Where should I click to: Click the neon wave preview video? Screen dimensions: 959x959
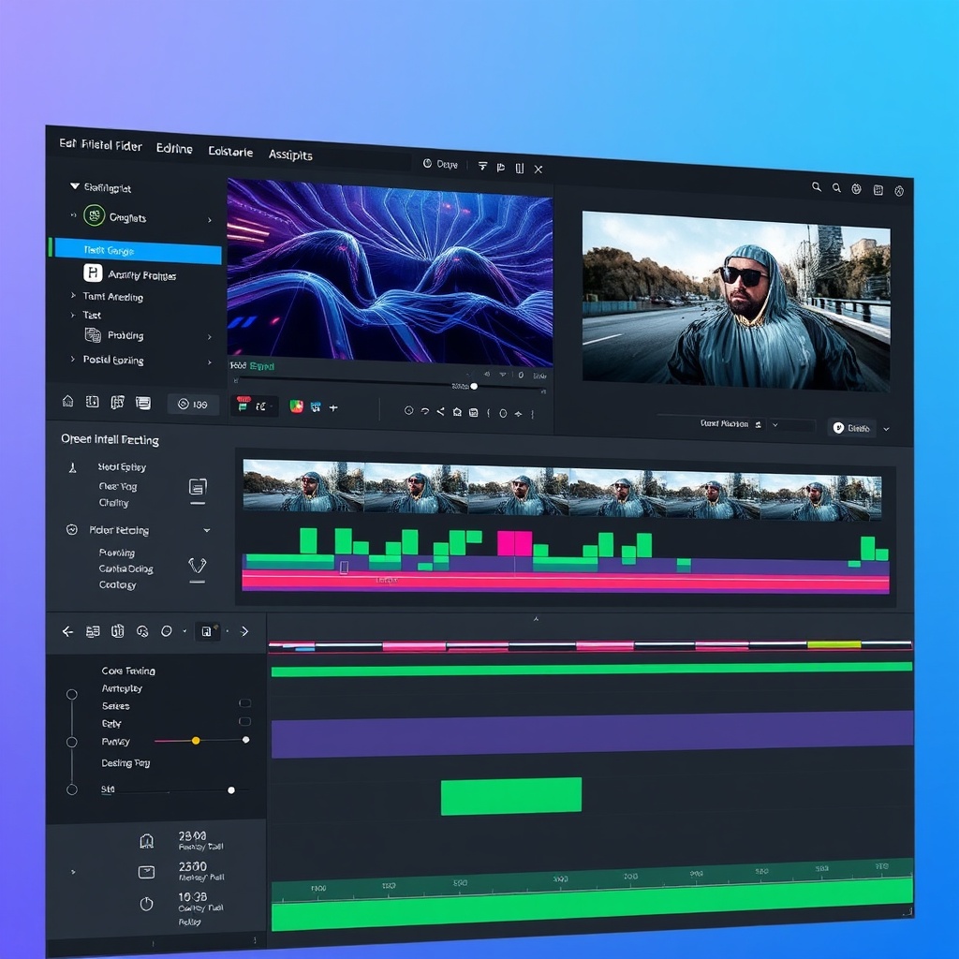pos(391,273)
